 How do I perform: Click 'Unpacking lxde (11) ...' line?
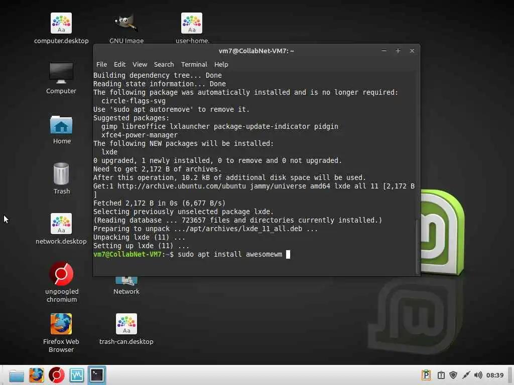pos(139,237)
